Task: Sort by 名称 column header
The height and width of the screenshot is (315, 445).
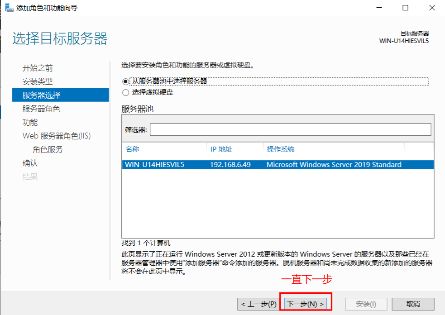Action: click(x=132, y=149)
